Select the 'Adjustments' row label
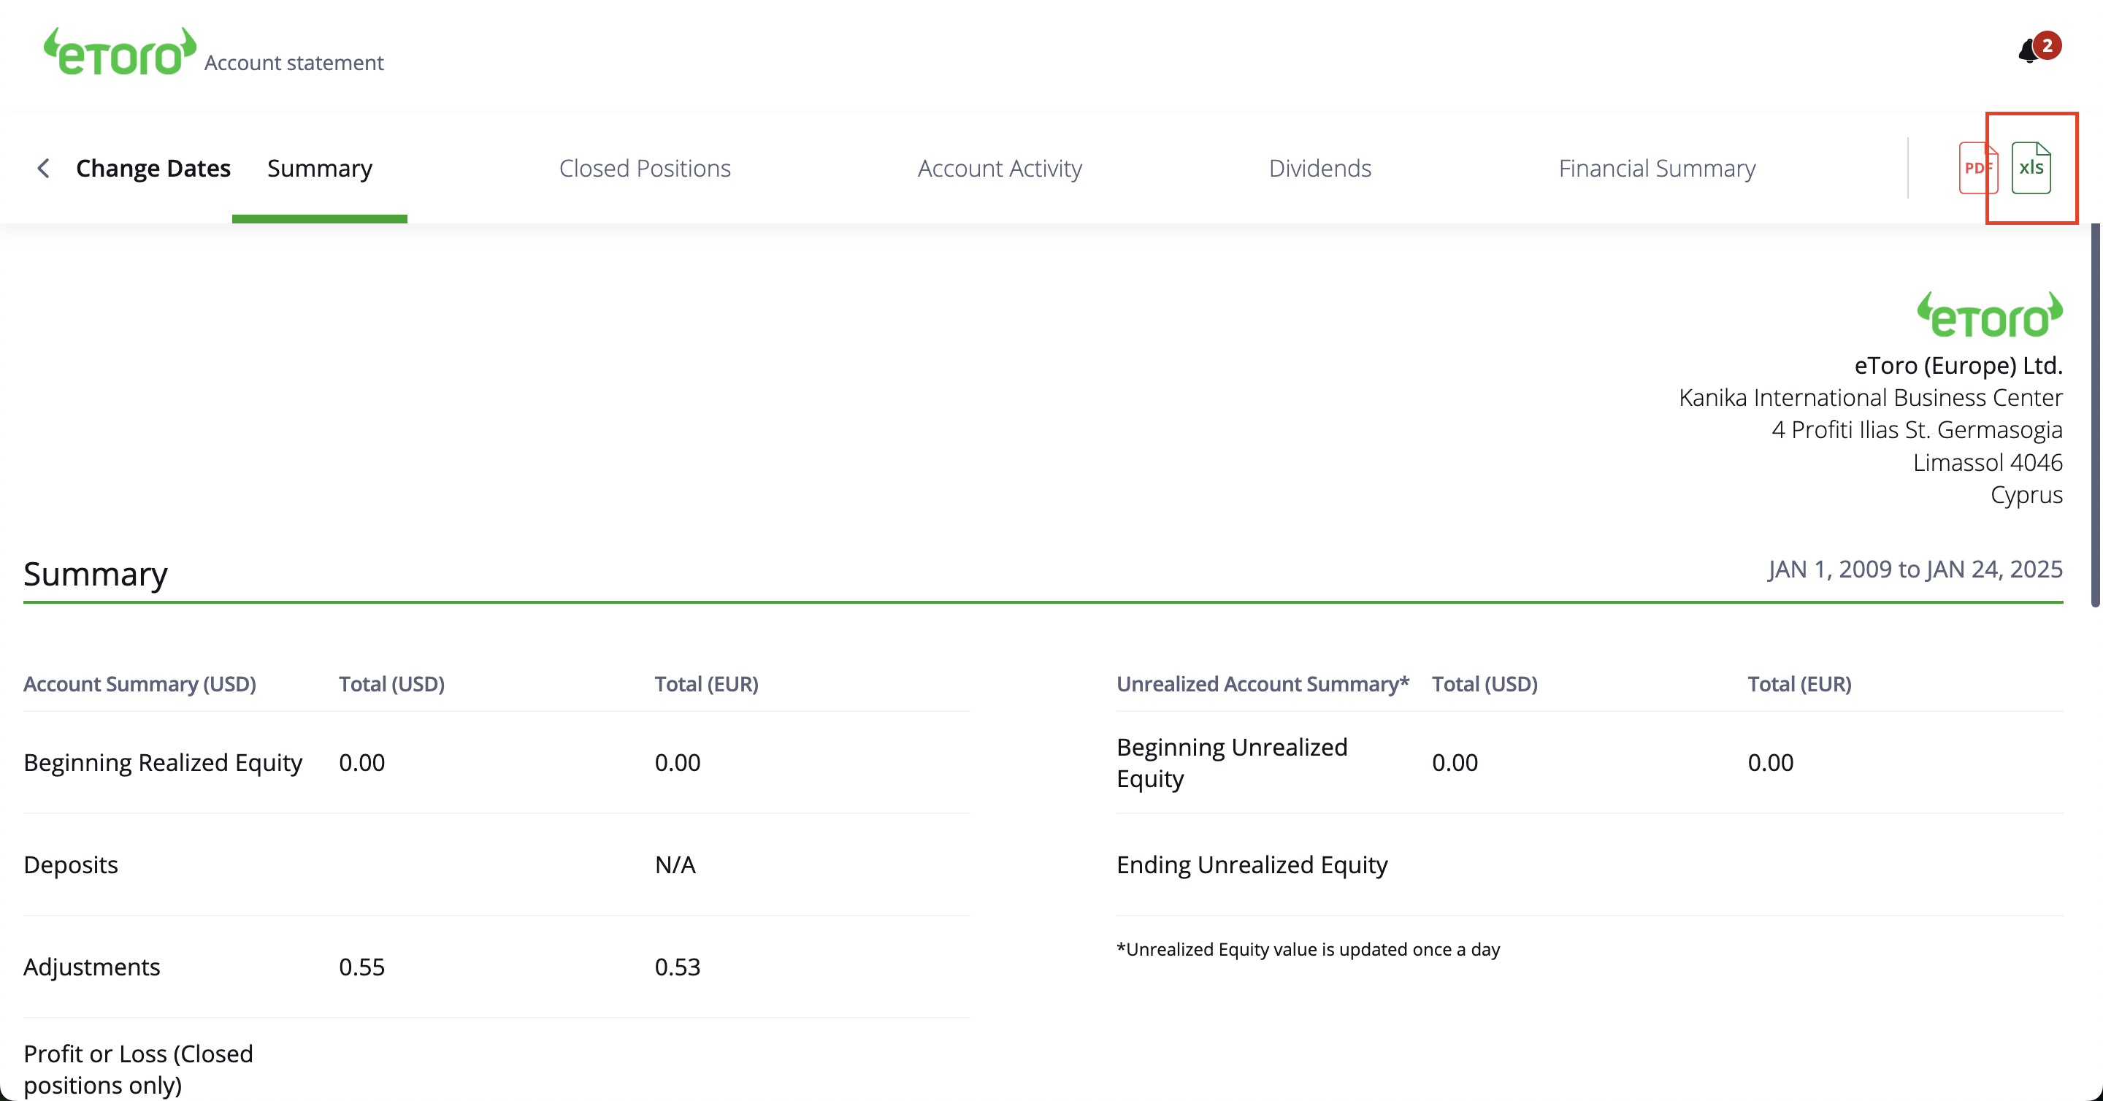Image resolution: width=2103 pixels, height=1101 pixels. click(x=91, y=967)
